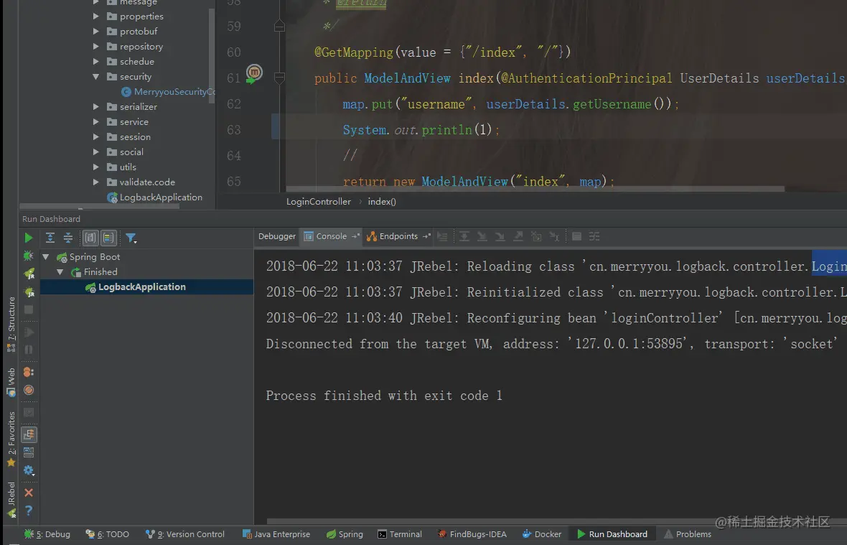Click the Step Over debugger icon

[464, 236]
